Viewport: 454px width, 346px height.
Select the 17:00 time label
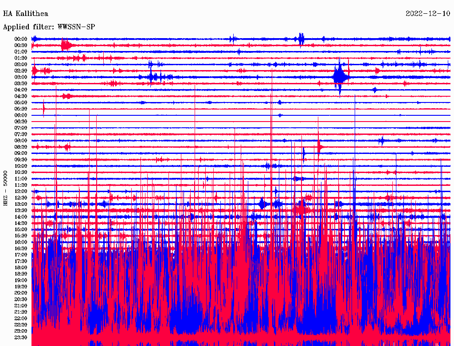21,255
